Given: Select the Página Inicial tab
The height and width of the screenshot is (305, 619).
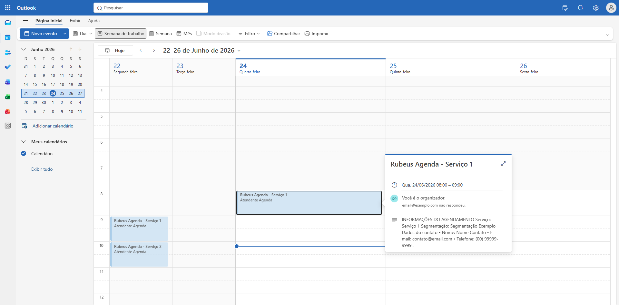Looking at the screenshot, I should [x=49, y=21].
